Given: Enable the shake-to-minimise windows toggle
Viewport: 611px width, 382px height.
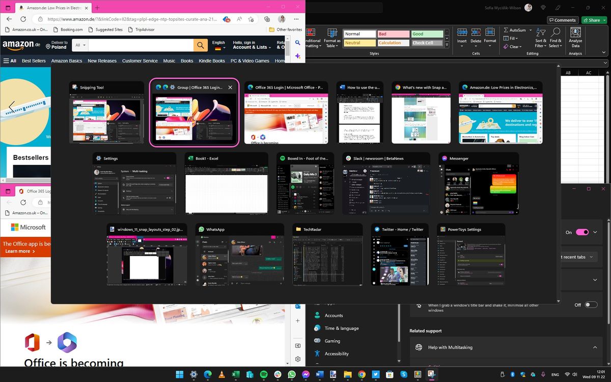Looking at the screenshot, I should 590,304.
